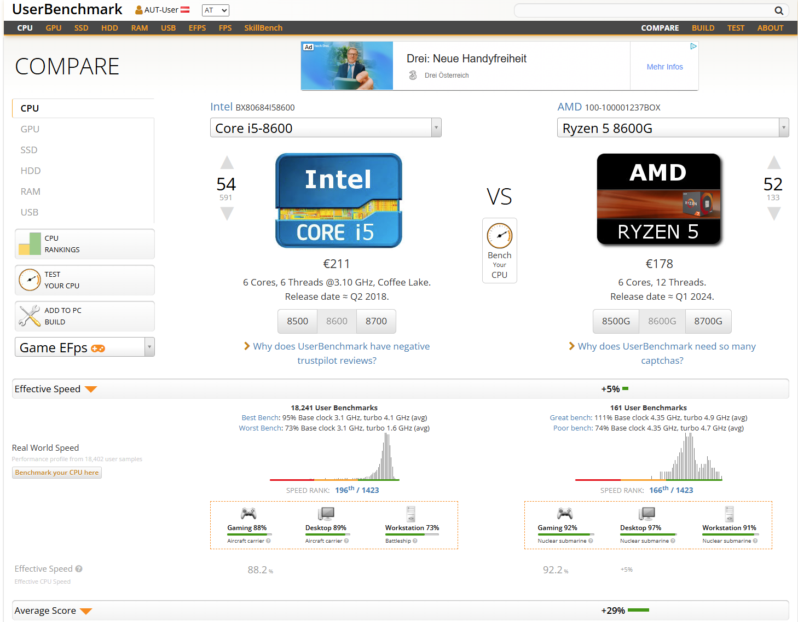
Task: Select the USB tab in left sidebar
Action: (x=83, y=212)
